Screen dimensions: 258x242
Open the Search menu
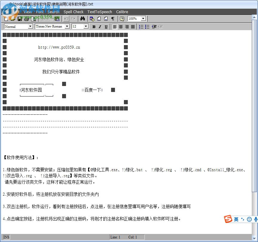pos(53,12)
